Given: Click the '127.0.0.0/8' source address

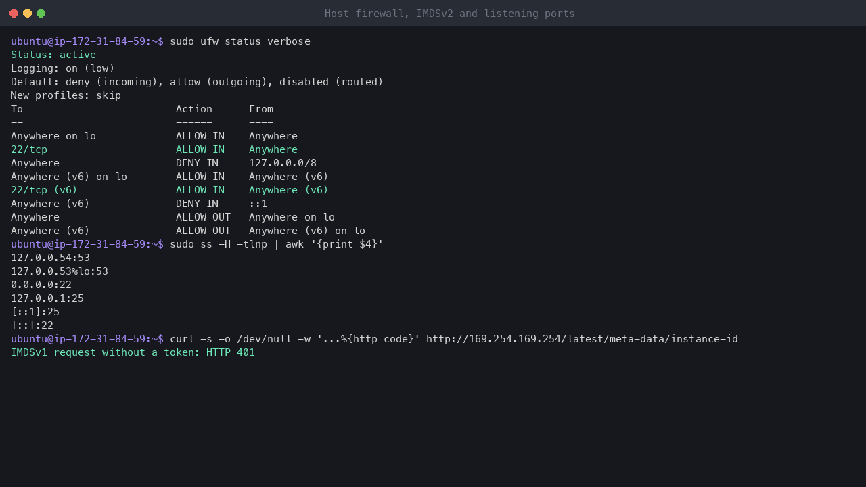Looking at the screenshot, I should pos(283,163).
